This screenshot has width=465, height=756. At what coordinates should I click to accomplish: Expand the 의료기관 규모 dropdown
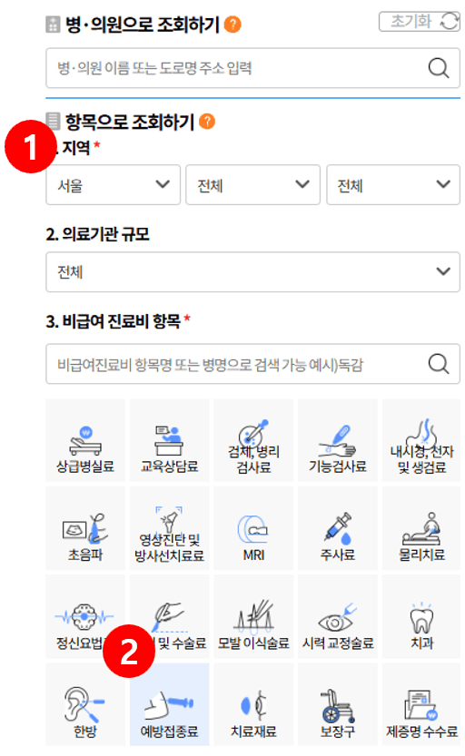pos(252,272)
